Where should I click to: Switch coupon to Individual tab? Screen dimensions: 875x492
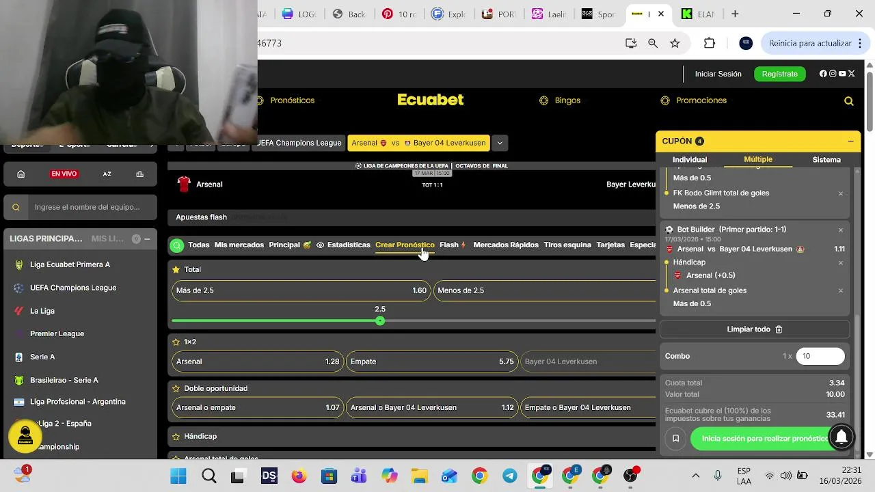coord(690,159)
